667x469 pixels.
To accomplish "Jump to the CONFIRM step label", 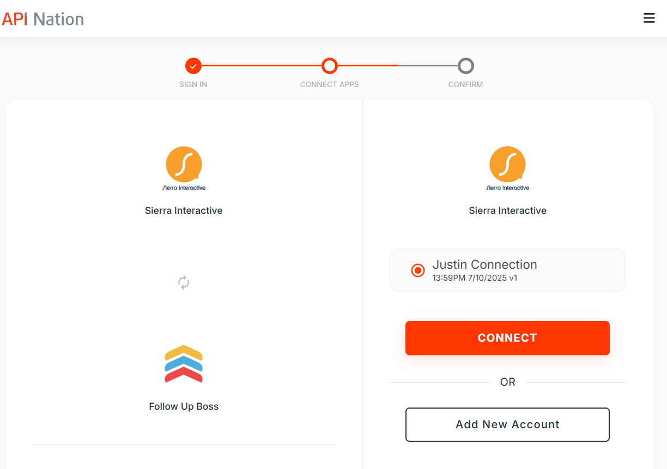I will coord(465,85).
